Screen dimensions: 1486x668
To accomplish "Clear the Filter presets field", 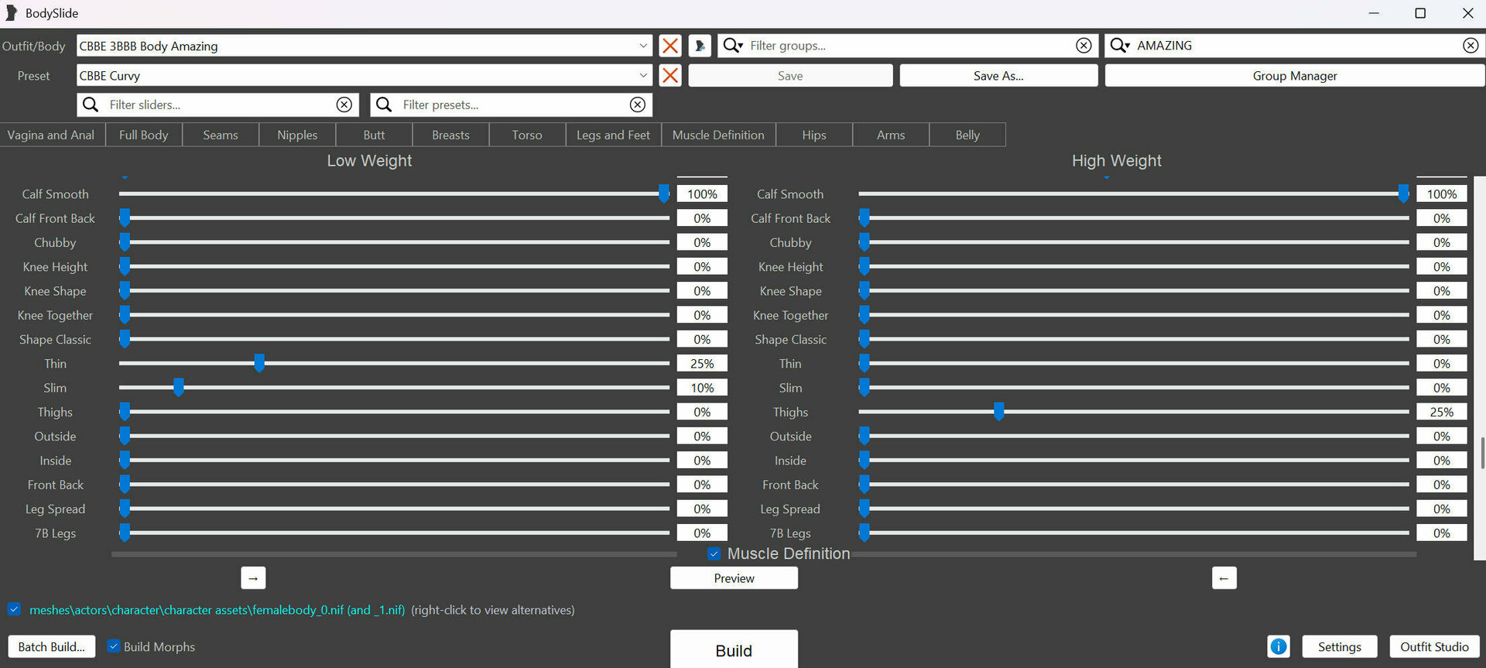I will click(x=638, y=104).
